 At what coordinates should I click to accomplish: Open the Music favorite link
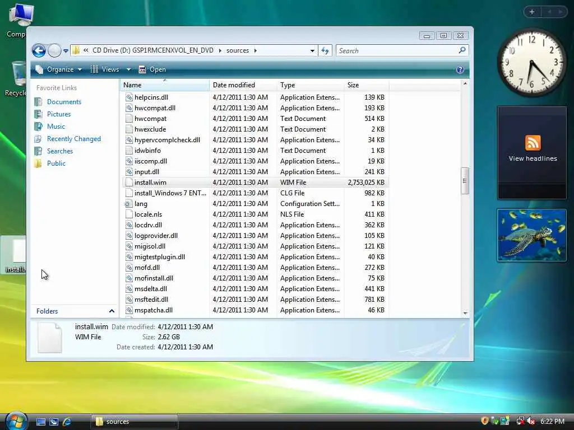56,127
